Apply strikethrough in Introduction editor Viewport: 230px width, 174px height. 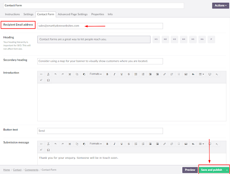128,74
